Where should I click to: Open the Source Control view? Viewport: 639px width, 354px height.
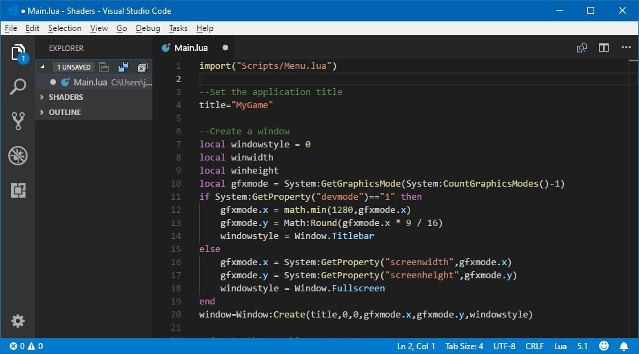pyautogui.click(x=18, y=122)
